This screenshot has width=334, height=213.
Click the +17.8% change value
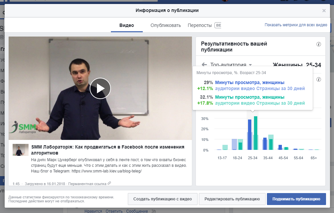coord(205,103)
